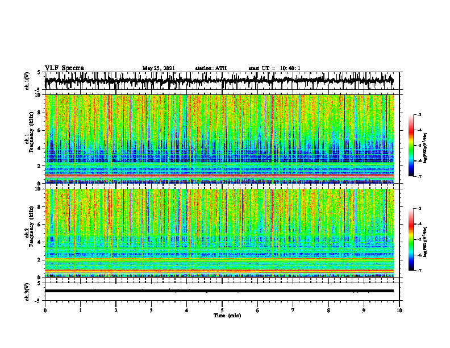
Task: Click the "station= ATH" label
Action: pos(211,68)
